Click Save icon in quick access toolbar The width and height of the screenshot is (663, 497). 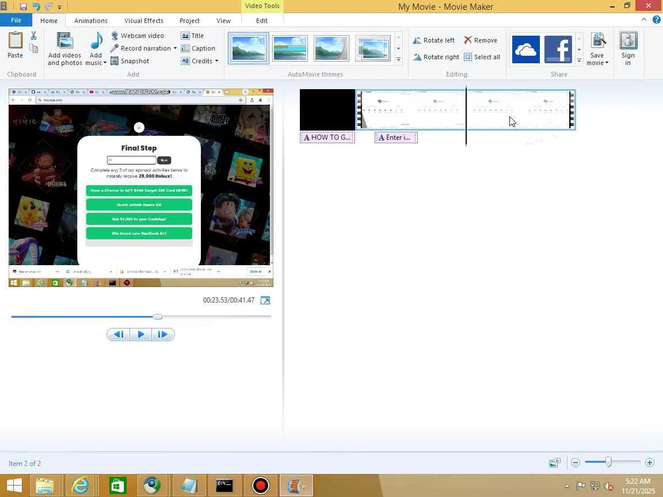coord(23,6)
